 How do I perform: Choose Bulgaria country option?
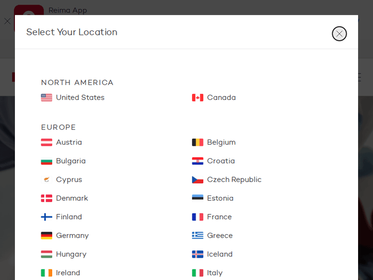(x=71, y=161)
